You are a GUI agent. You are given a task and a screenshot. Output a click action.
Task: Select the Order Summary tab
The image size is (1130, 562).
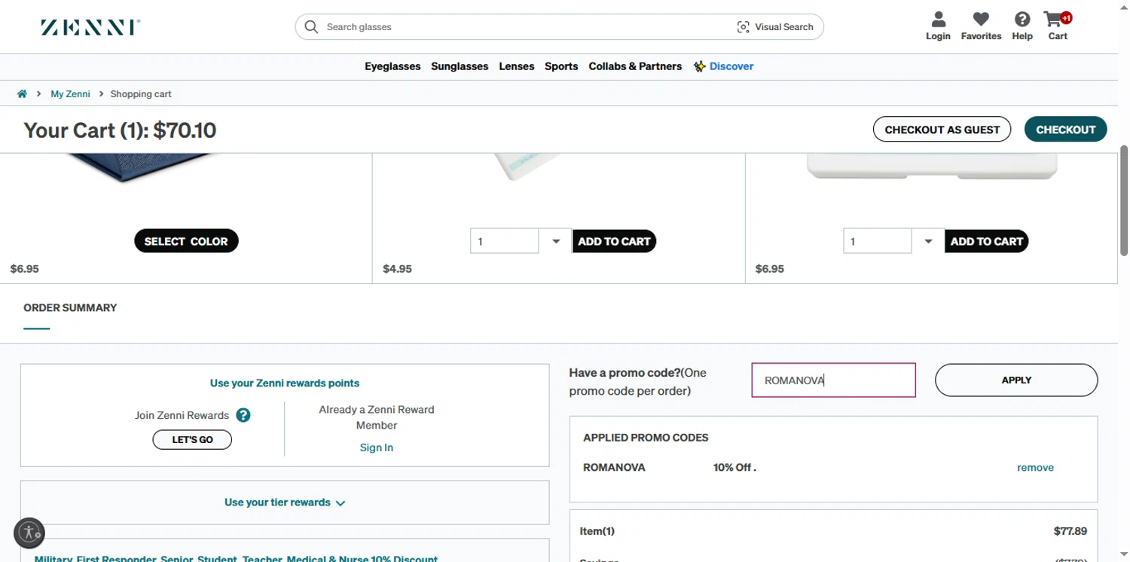click(x=70, y=307)
